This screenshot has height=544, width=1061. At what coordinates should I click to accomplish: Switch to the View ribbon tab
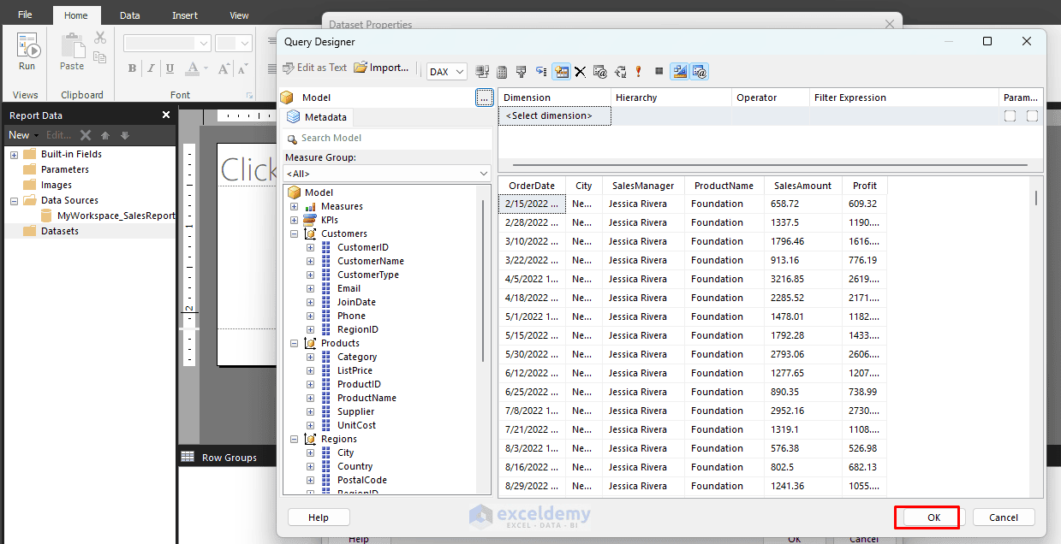[240, 15]
